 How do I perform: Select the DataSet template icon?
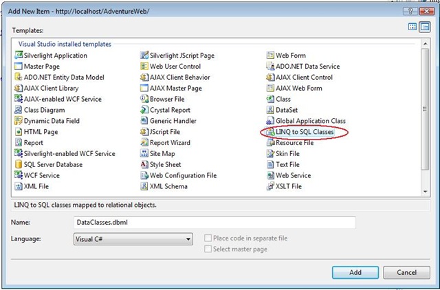click(270, 110)
